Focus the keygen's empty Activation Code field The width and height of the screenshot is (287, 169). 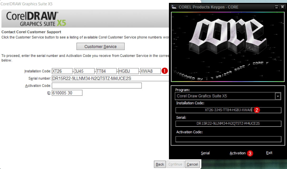point(228,139)
